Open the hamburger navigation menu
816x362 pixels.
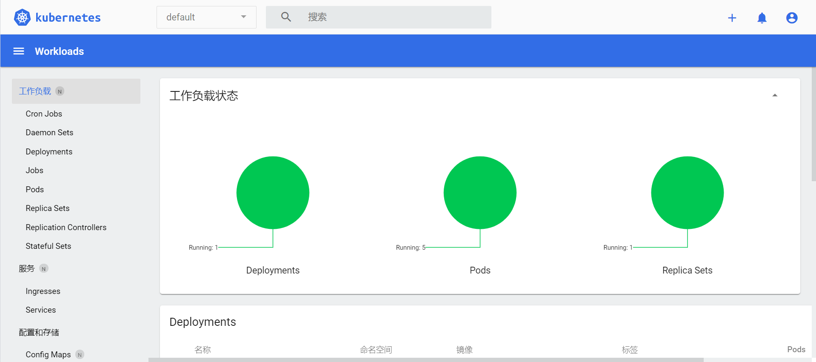(19, 51)
